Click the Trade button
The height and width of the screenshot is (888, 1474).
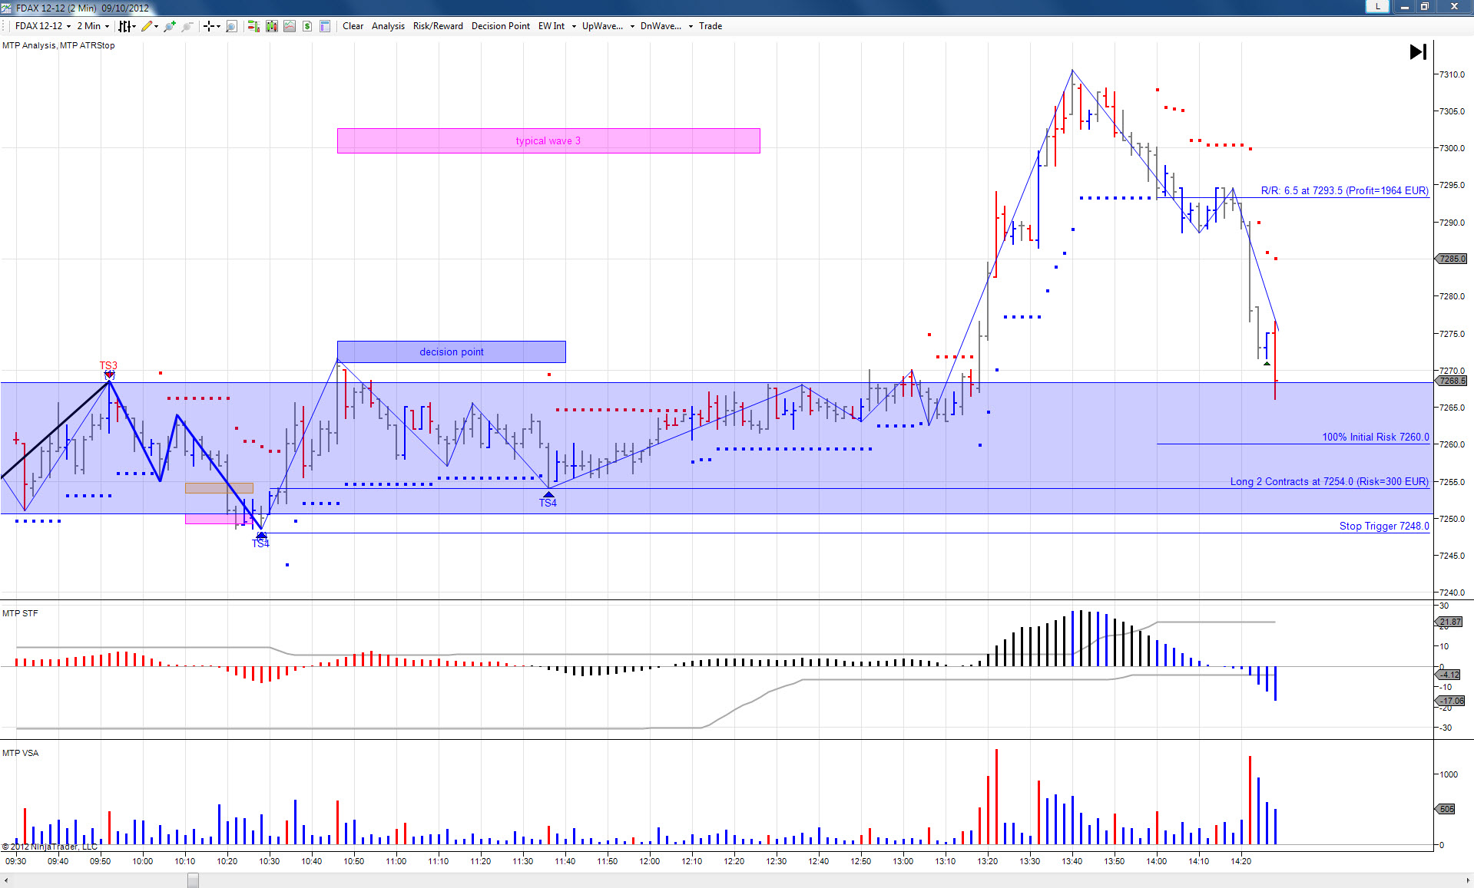[711, 26]
